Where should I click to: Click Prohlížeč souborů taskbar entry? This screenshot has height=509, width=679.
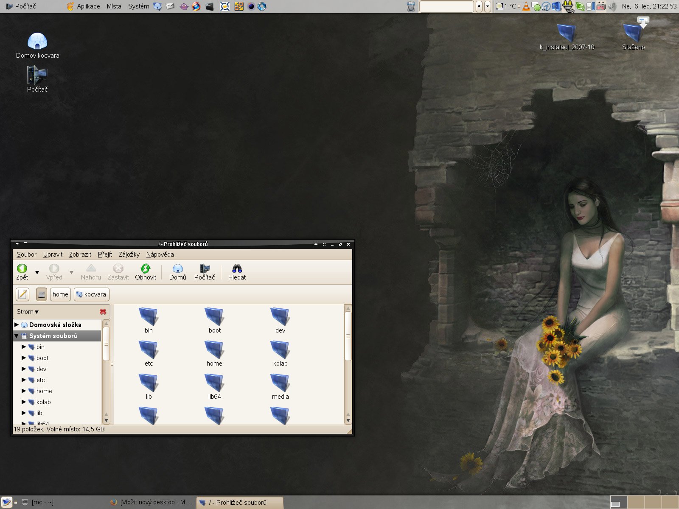pos(240,502)
